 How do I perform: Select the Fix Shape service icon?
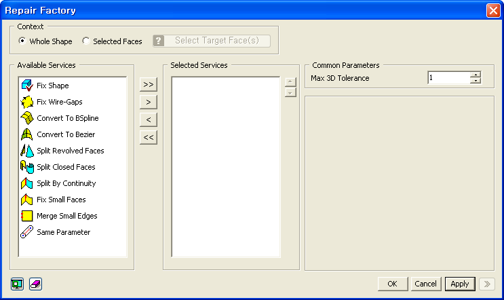pos(27,86)
